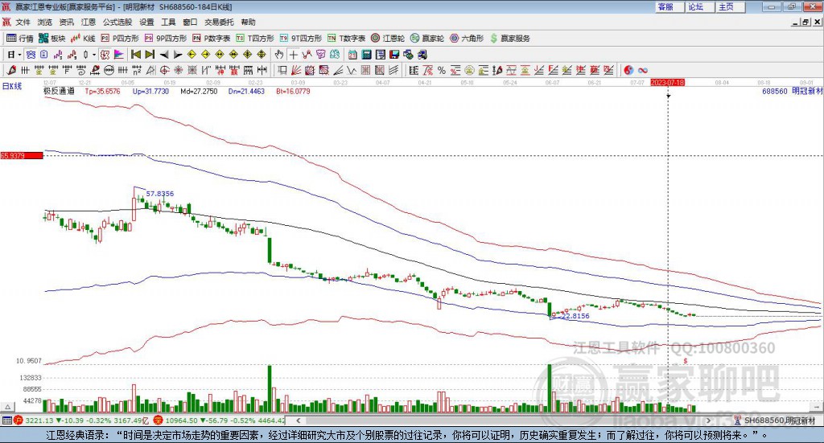The height and width of the screenshot is (443, 824).
Task: Open the 江恩 menu
Action: point(88,22)
